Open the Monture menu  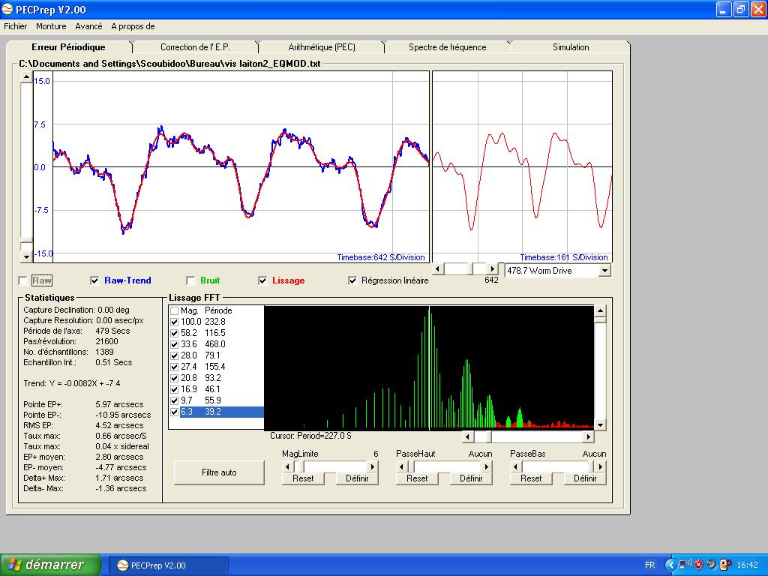point(51,26)
